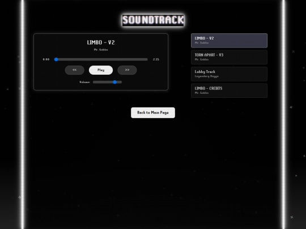The image size is (306, 229).
Task: Click the 2:35 track duration label
Action: click(156, 59)
